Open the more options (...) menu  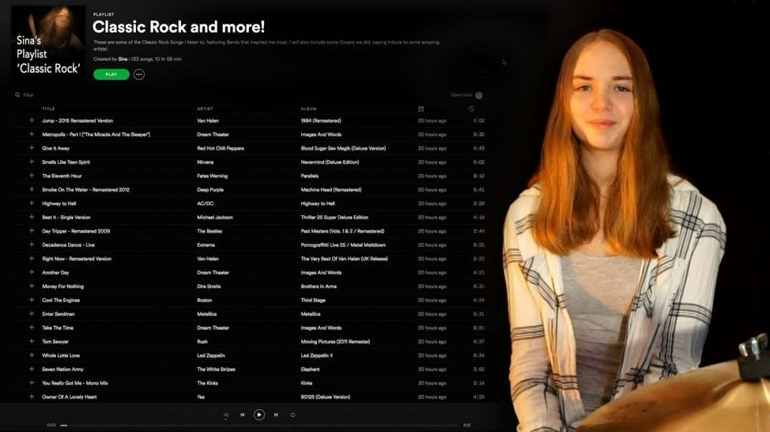[x=138, y=74]
